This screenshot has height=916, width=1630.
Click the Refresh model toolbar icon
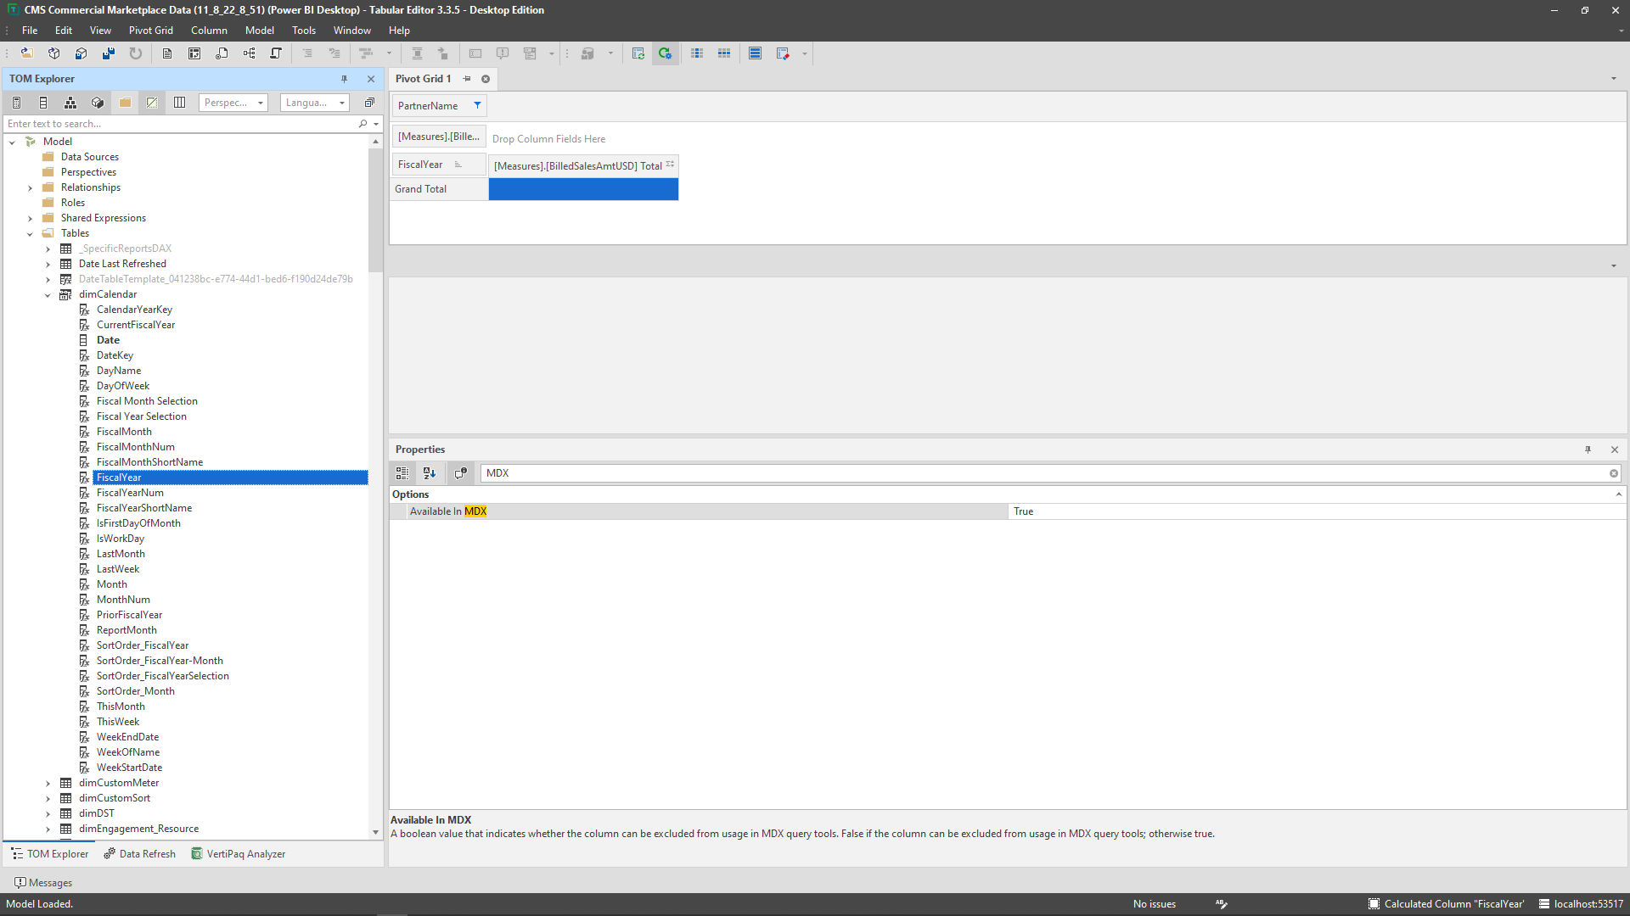click(135, 53)
